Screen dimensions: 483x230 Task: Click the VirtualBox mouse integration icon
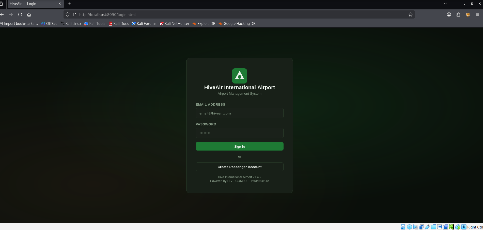(x=458, y=227)
